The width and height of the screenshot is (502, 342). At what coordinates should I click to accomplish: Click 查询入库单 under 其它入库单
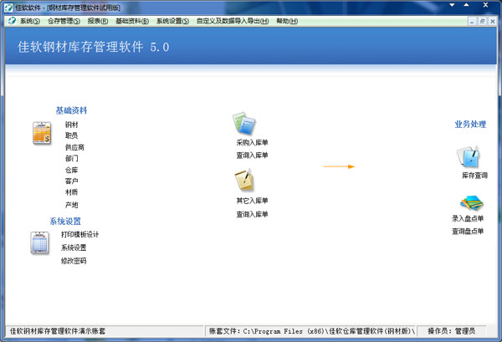point(252,214)
